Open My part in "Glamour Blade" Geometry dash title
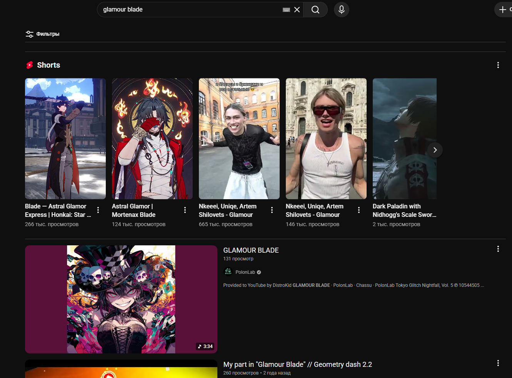The image size is (512, 378). tap(298, 365)
